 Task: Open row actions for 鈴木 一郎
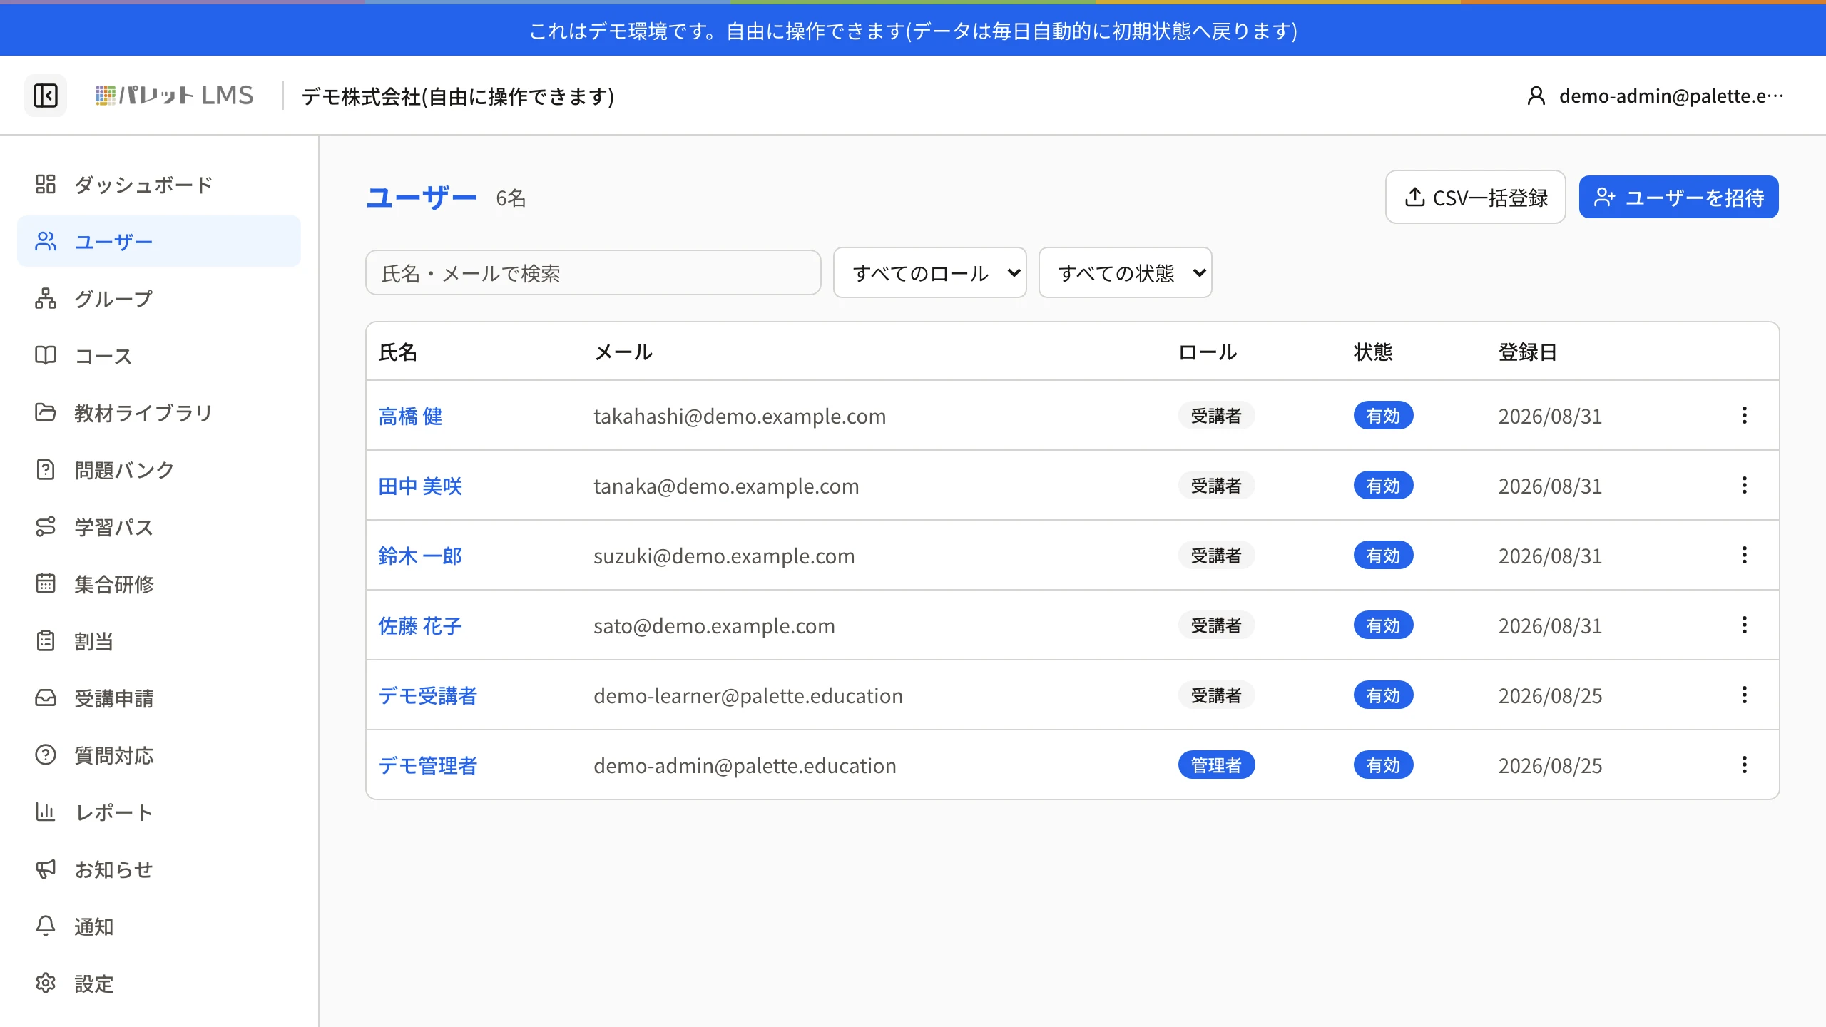pos(1745,555)
